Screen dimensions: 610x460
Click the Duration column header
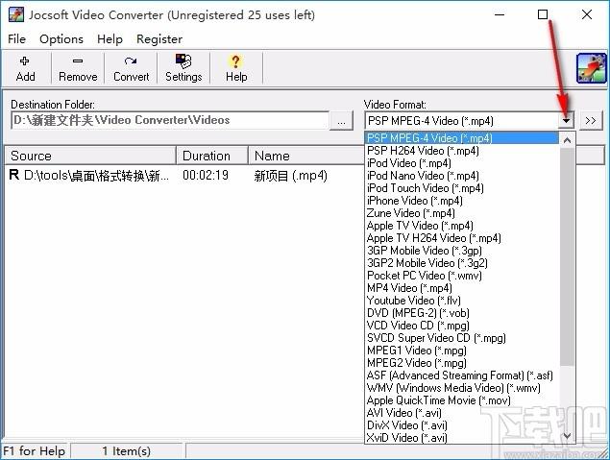tap(212, 156)
